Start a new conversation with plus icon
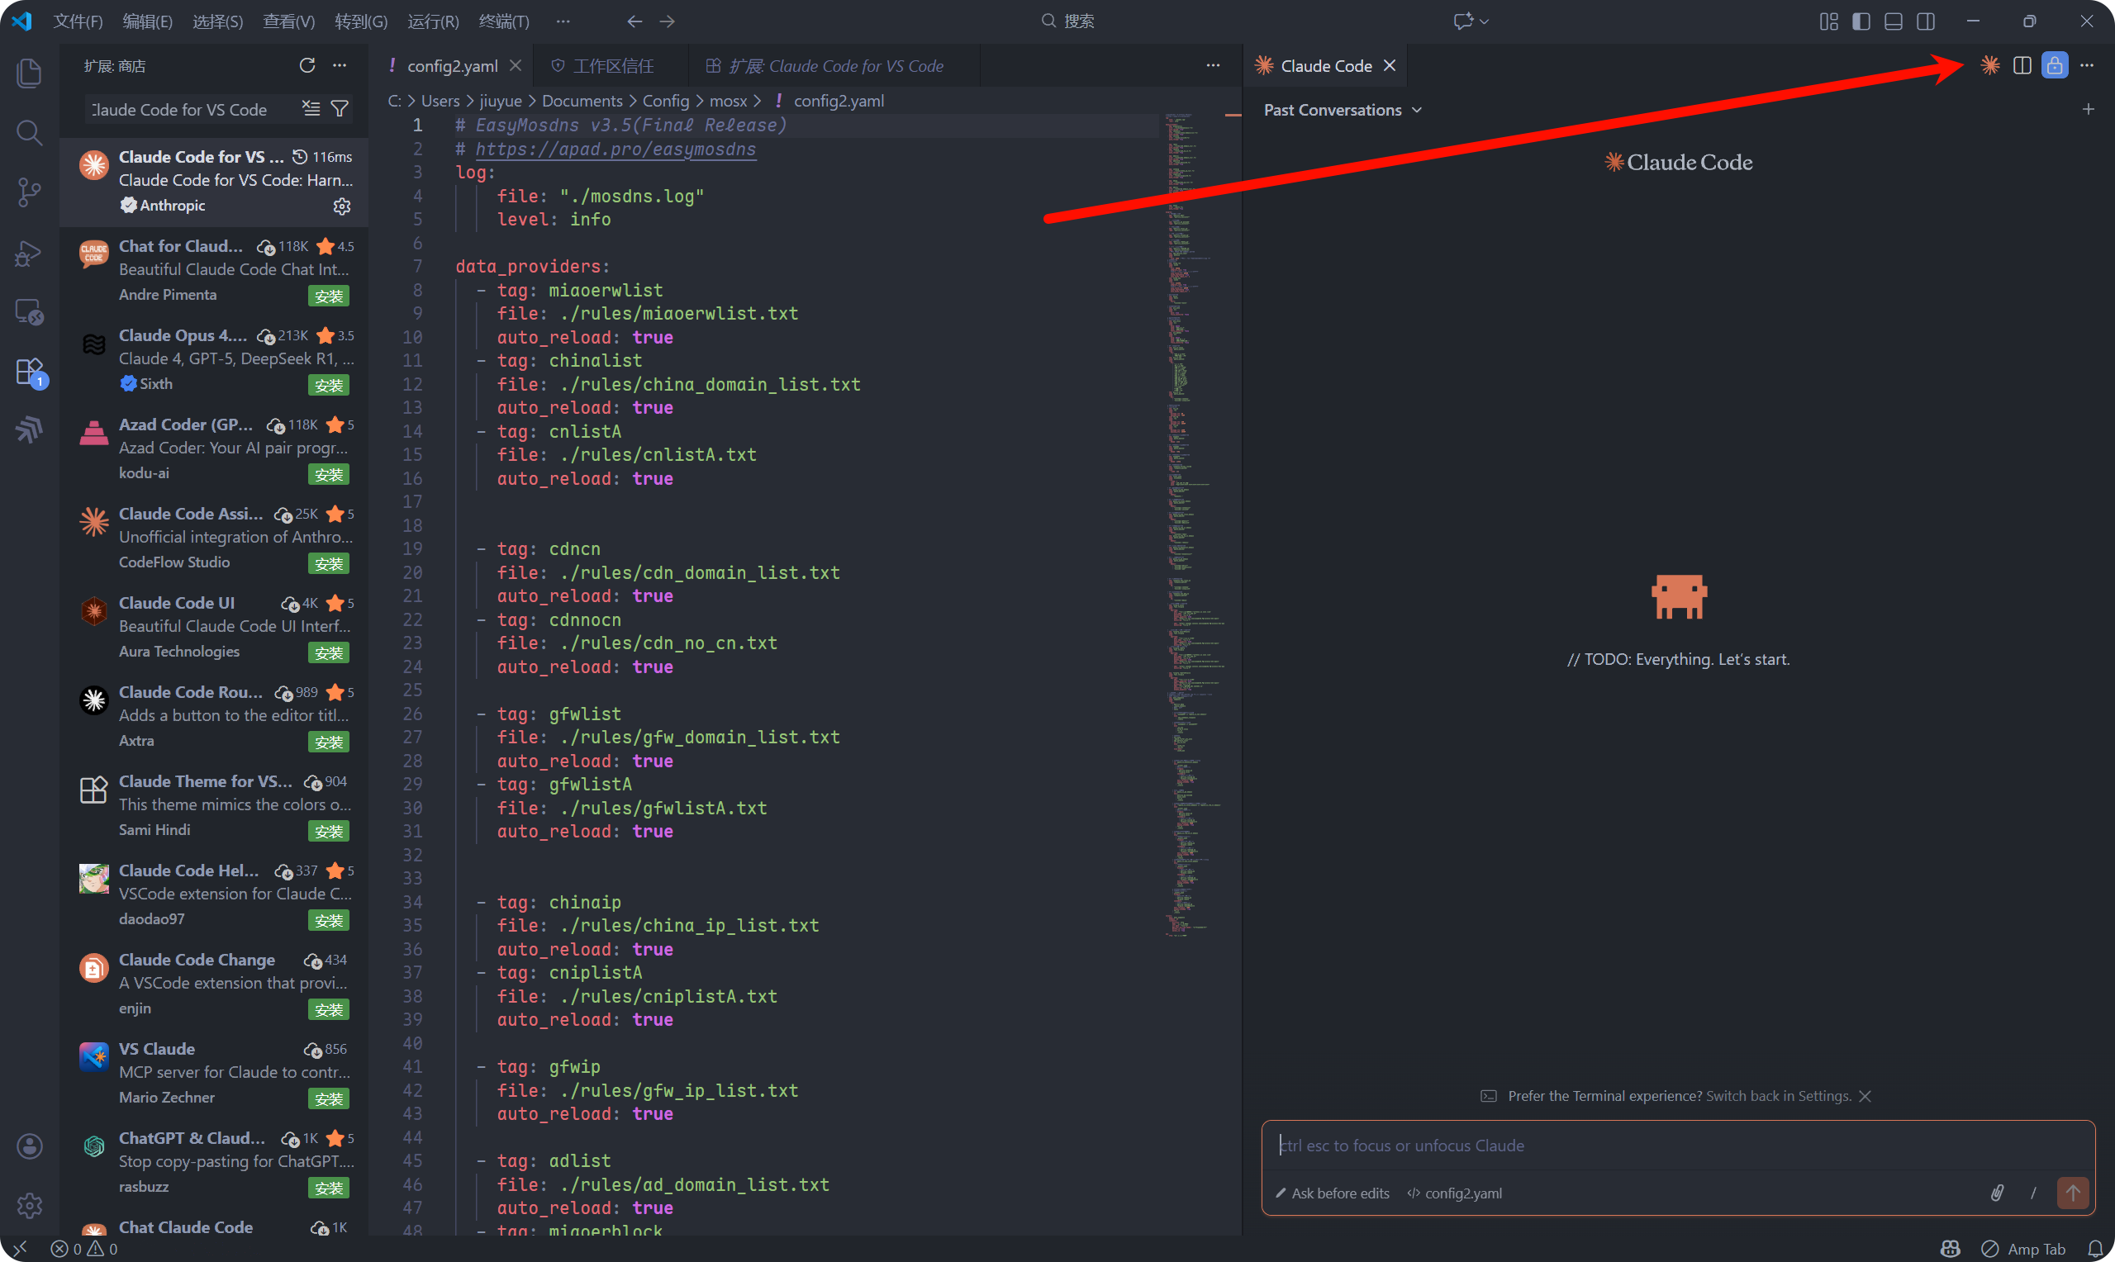This screenshot has height=1262, width=2115. click(x=2088, y=110)
